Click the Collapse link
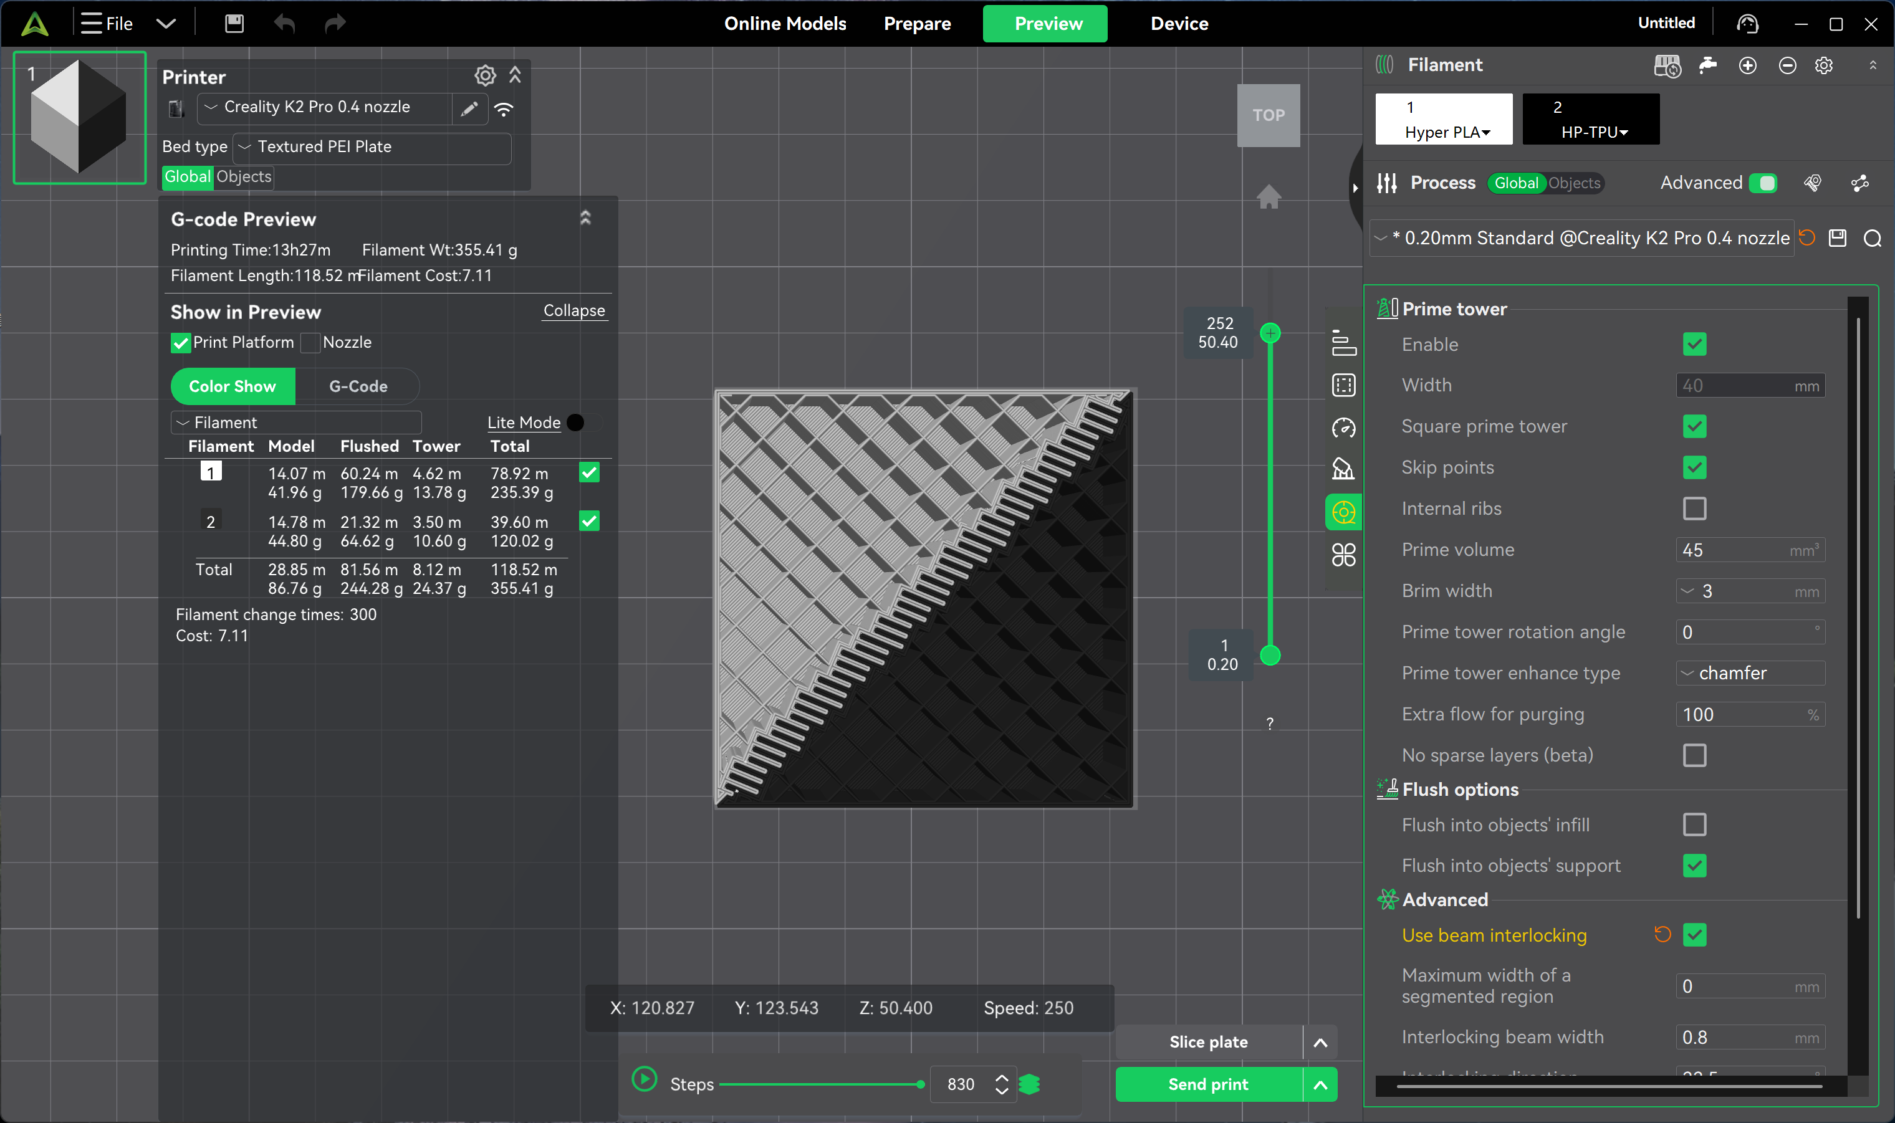 pos(574,311)
